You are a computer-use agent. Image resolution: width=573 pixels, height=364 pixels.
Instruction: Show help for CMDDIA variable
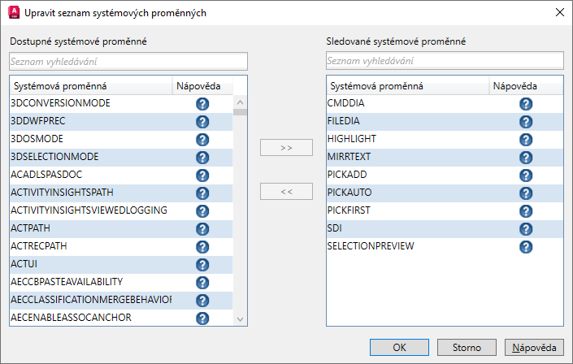point(526,104)
